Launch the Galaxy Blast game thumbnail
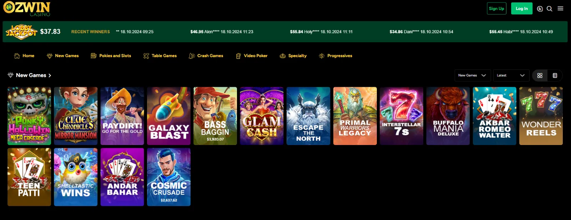The height and width of the screenshot is (220, 571). (169, 116)
